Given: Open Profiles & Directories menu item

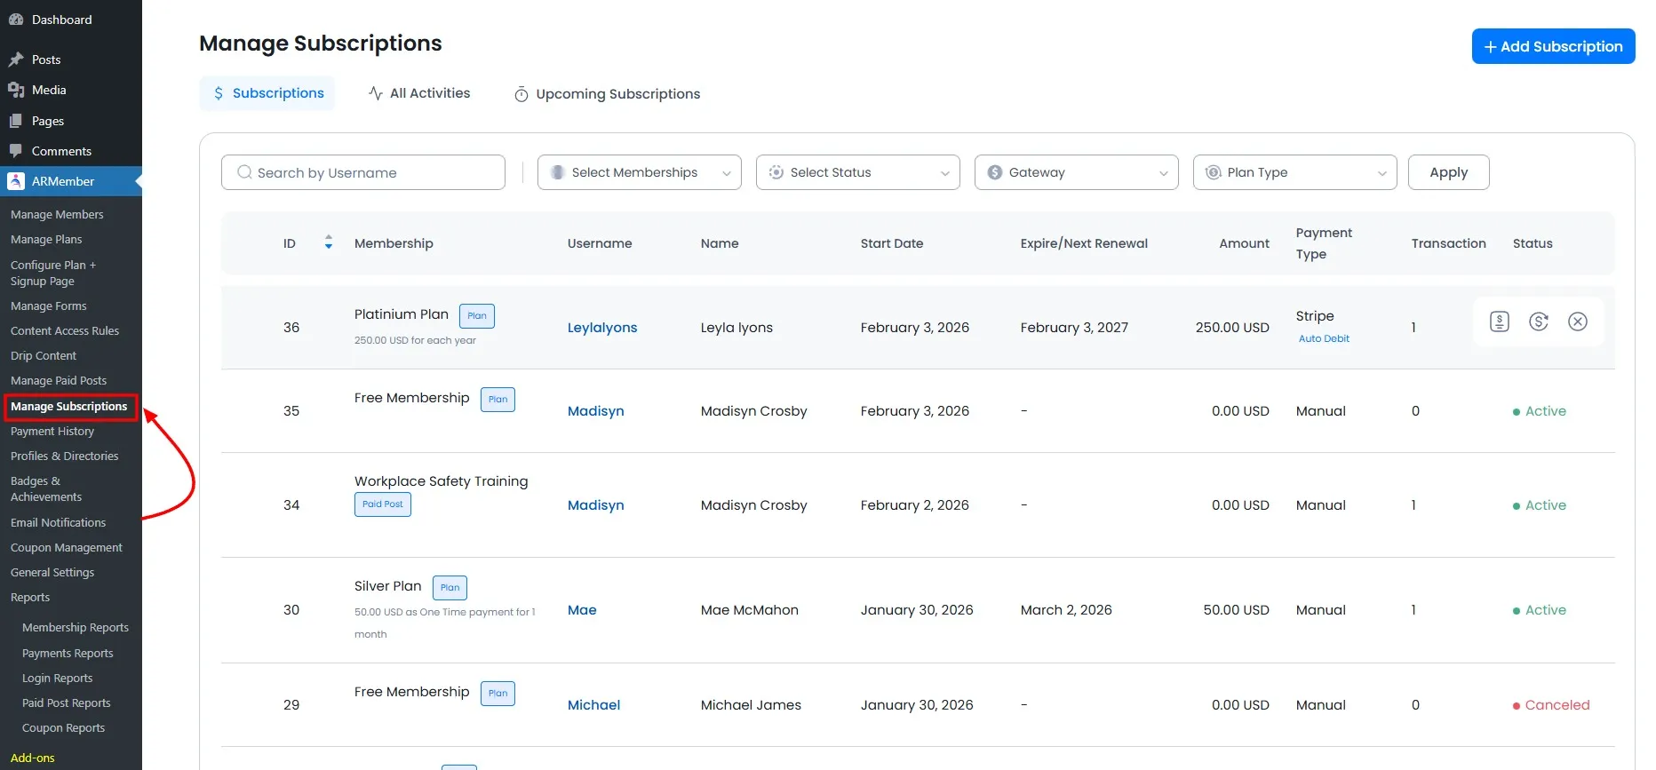Looking at the screenshot, I should (65, 456).
